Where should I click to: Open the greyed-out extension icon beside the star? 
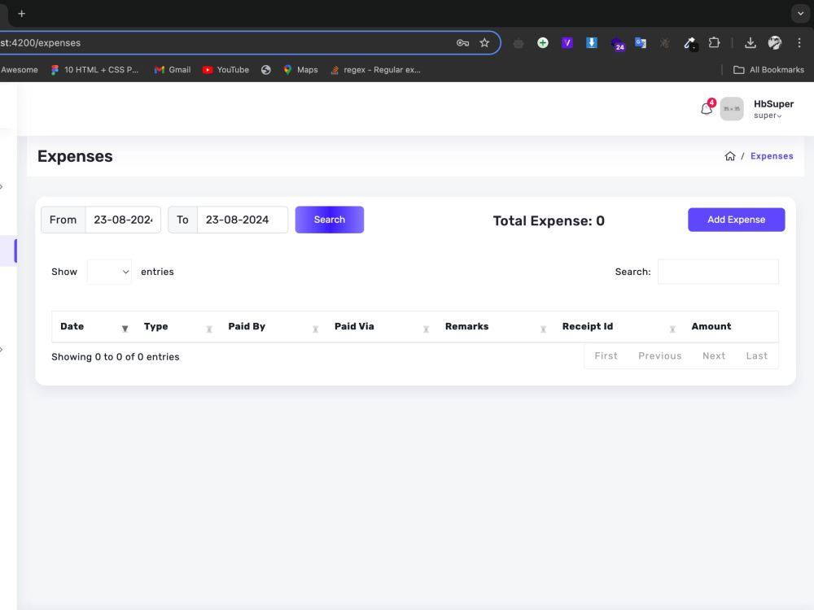[518, 43]
